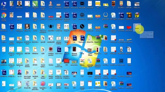Select the highlighted file under the cursor
The height and width of the screenshot is (92, 165).
click(x=137, y=27)
